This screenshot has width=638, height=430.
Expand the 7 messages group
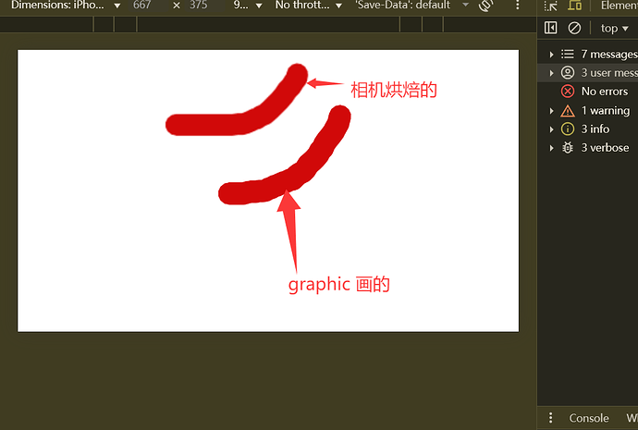click(x=551, y=55)
